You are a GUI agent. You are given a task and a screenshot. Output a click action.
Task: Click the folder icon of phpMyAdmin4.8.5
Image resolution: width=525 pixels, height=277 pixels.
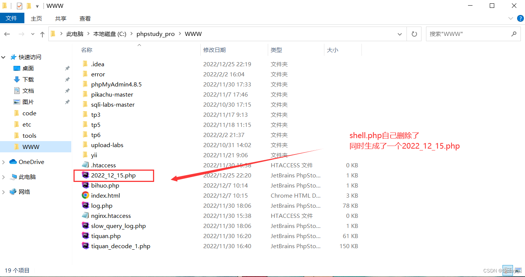click(x=85, y=84)
